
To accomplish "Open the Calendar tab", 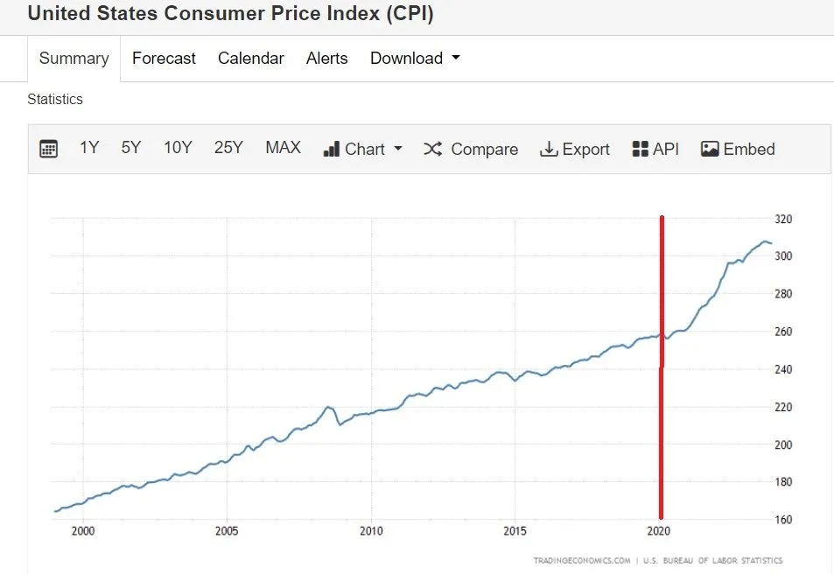I will (x=250, y=58).
